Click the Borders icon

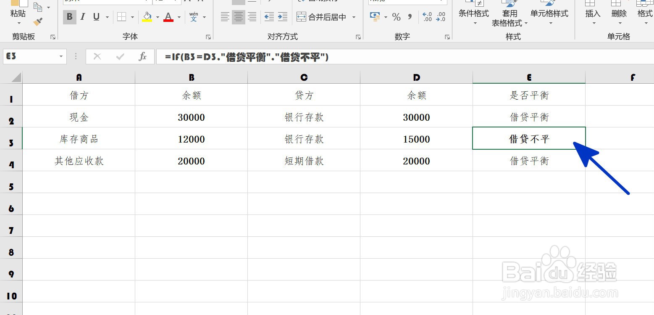121,17
